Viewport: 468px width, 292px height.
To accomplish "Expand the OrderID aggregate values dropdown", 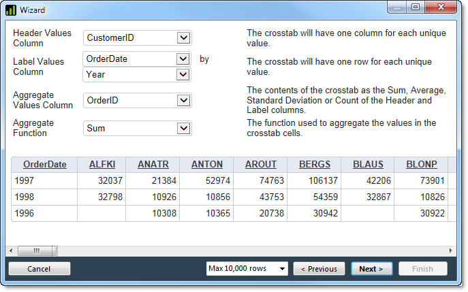I will point(138,101).
